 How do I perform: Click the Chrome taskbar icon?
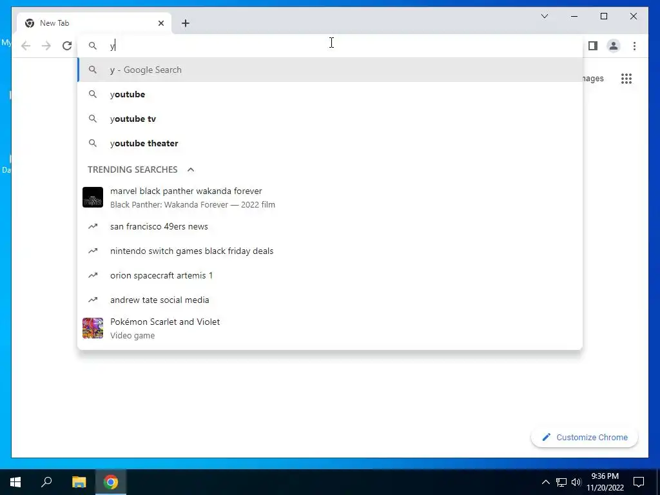[x=111, y=482]
